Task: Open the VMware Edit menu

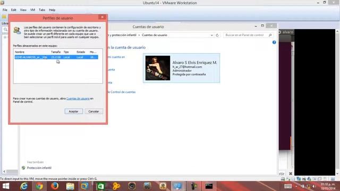Action: point(14,10)
